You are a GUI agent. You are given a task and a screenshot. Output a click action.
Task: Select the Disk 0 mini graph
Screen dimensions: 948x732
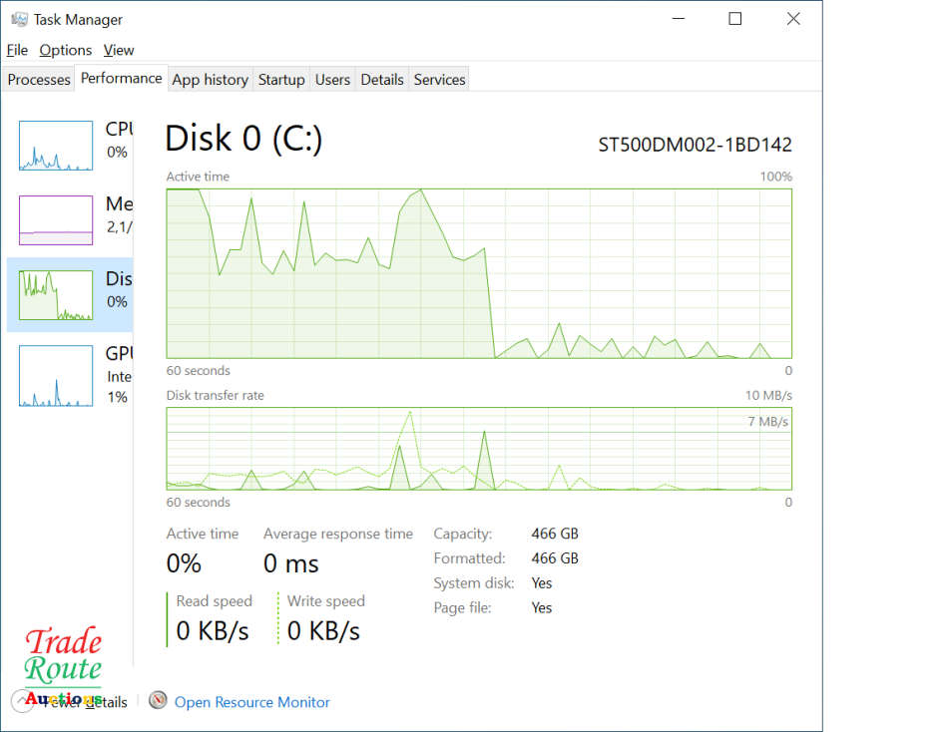click(x=56, y=295)
